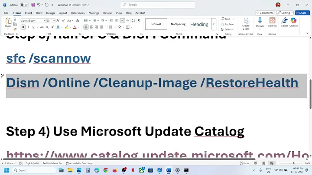Toggle Underline formatting
312x175 pixels.
point(33,27)
